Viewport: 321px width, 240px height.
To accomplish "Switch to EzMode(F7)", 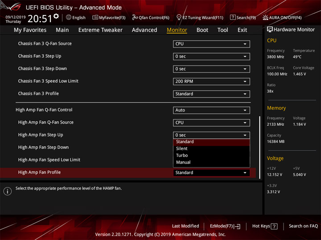I will tap(225, 226).
